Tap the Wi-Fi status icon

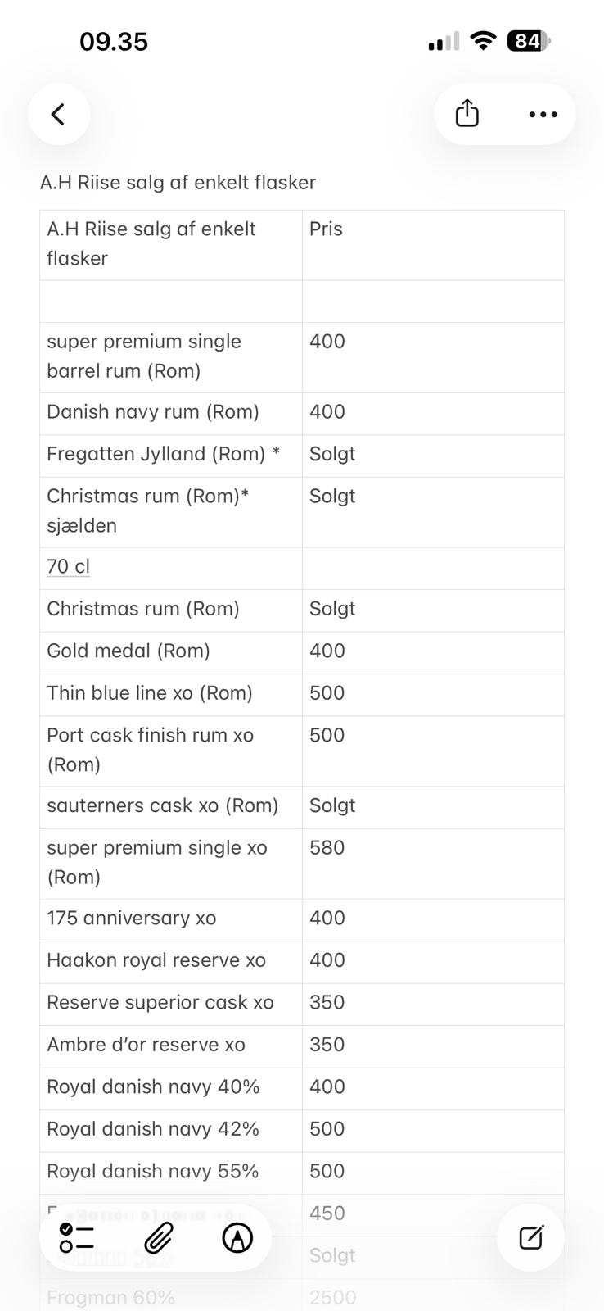click(484, 41)
